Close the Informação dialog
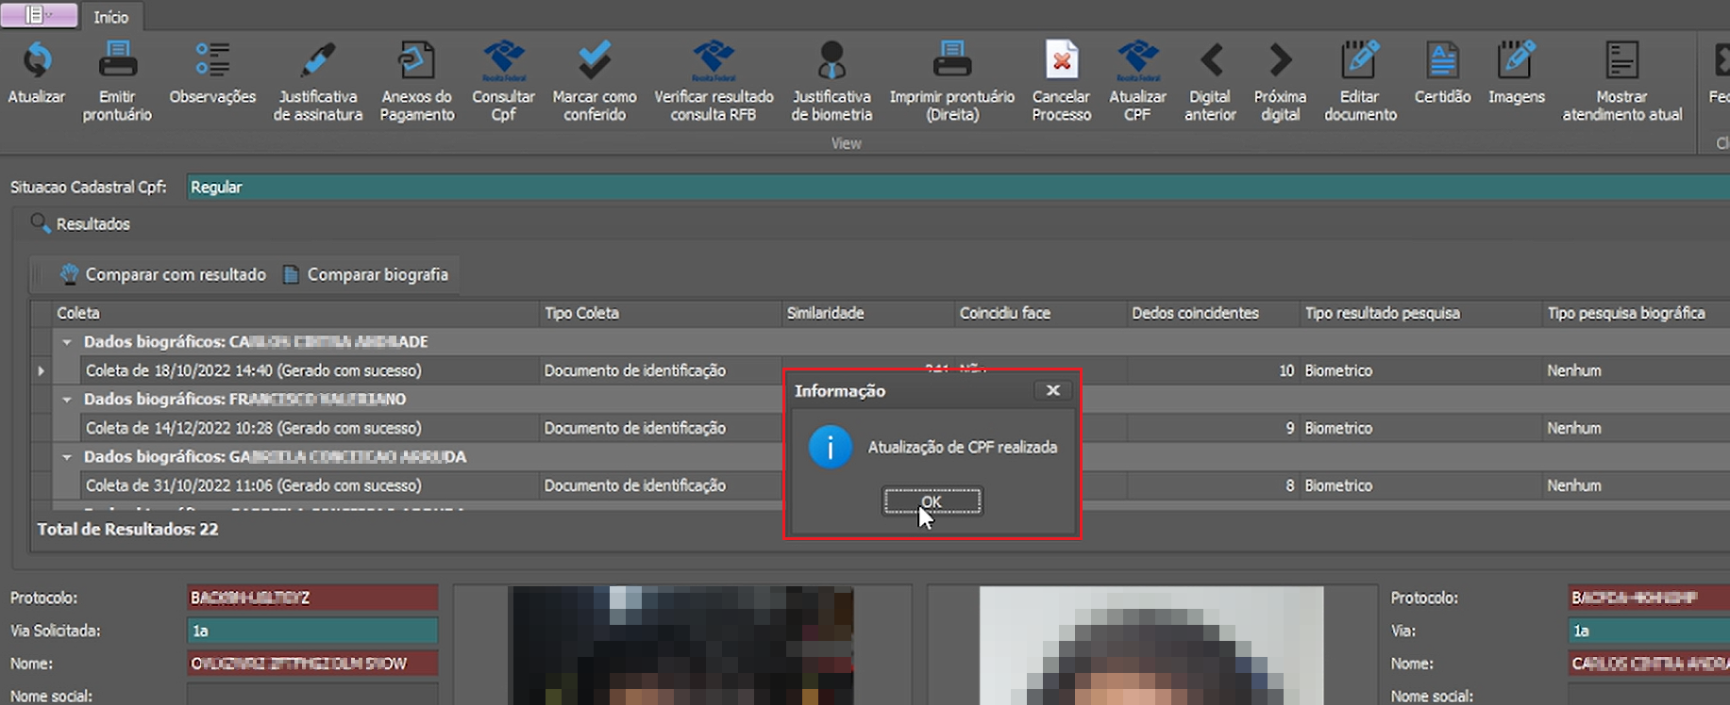 point(1053,390)
